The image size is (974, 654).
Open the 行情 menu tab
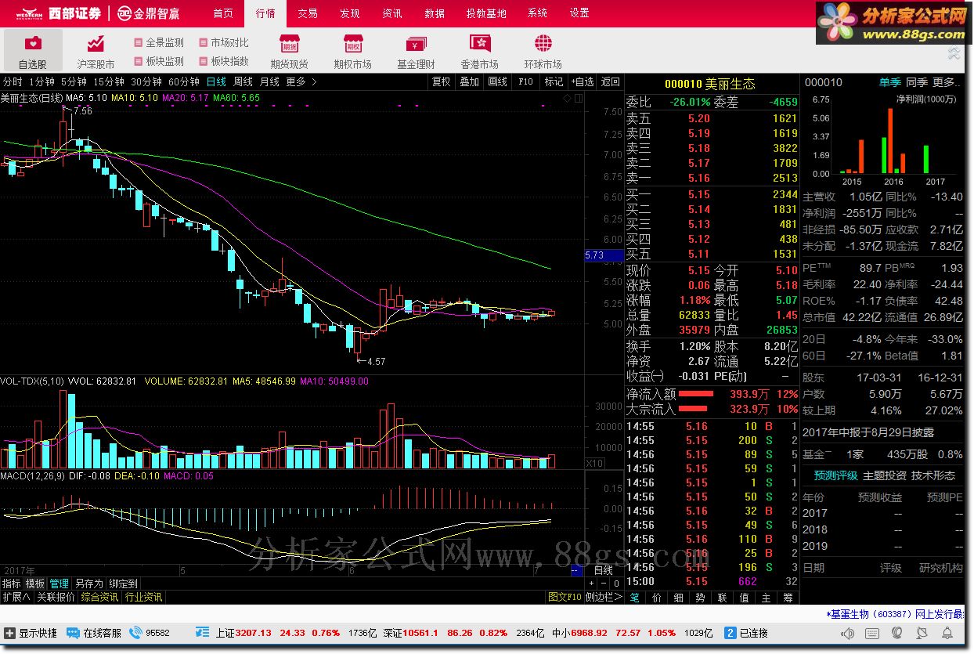coord(266,13)
